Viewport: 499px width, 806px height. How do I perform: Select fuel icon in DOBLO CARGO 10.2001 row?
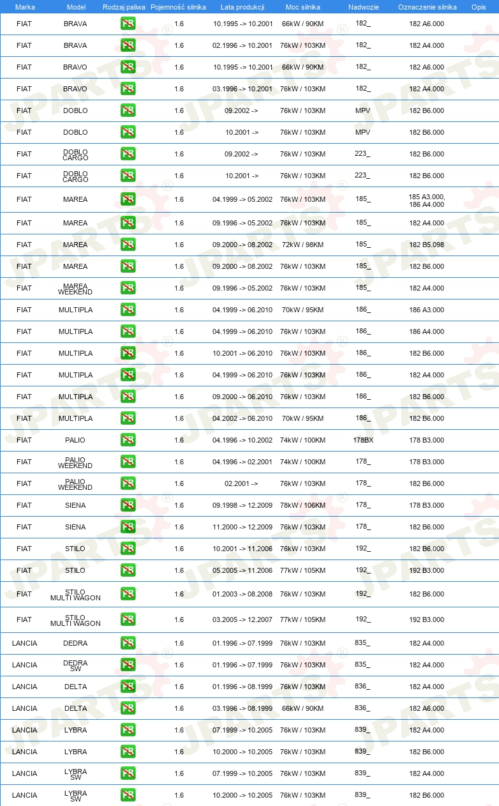pos(128,176)
